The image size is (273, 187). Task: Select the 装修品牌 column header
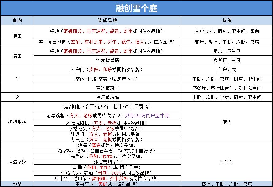107,20
